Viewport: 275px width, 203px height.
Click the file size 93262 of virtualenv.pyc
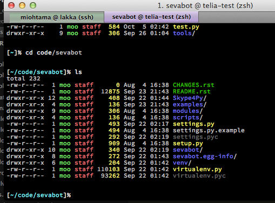[x=110, y=175]
